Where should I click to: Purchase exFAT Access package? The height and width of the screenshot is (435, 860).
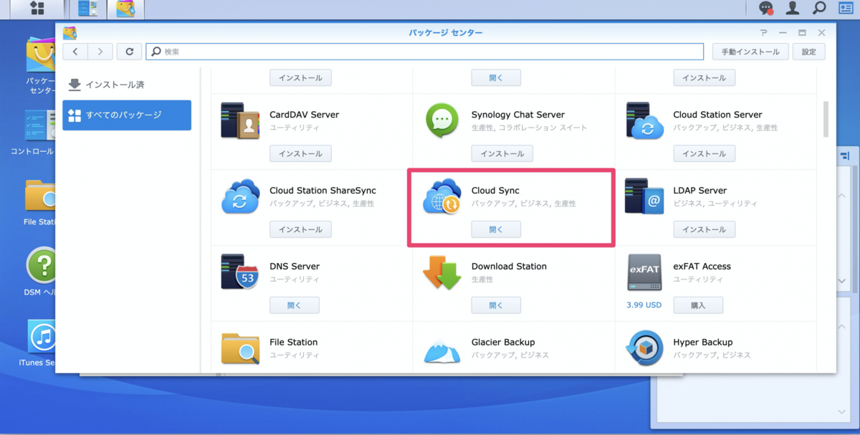pos(697,305)
